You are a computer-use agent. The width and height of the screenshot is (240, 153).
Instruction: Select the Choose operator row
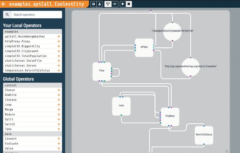point(33,90)
